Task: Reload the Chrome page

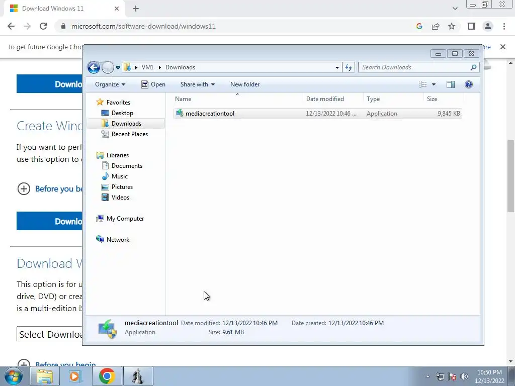Action: coord(43,26)
